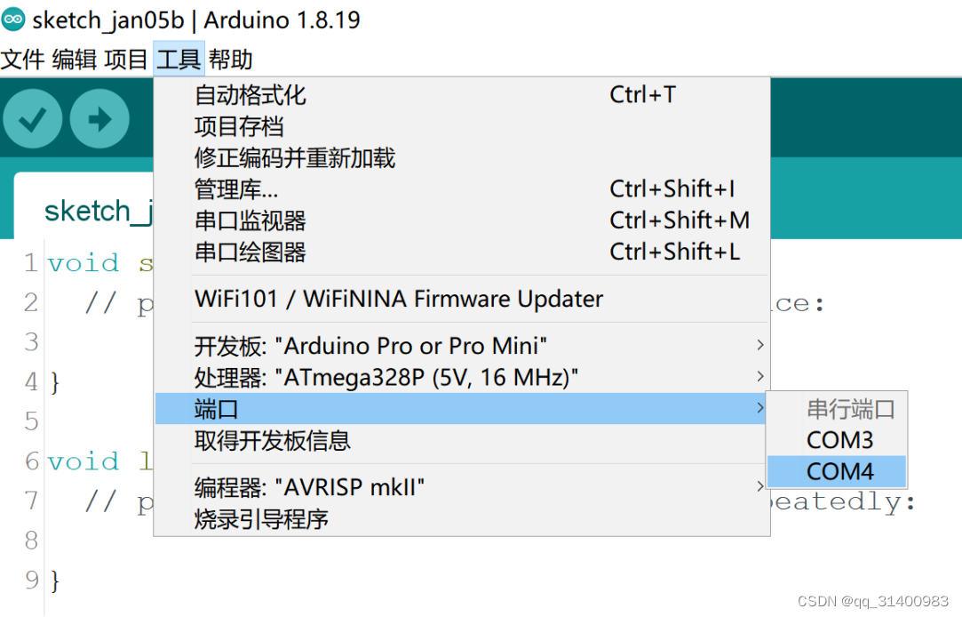Screen dimensions: 962x617
Task: Open the 帮助 menu
Action: coord(230,60)
